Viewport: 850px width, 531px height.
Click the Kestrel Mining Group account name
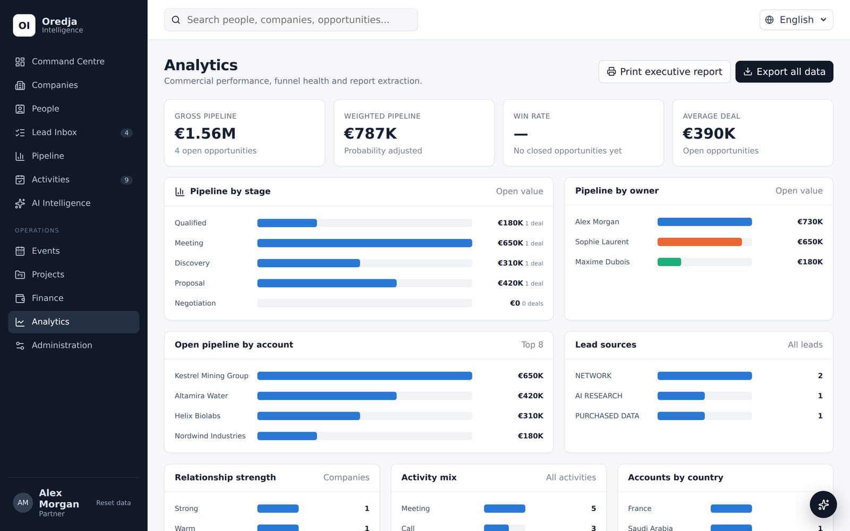click(211, 376)
